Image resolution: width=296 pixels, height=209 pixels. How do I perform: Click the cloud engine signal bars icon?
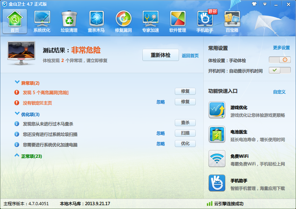[x=210, y=203]
